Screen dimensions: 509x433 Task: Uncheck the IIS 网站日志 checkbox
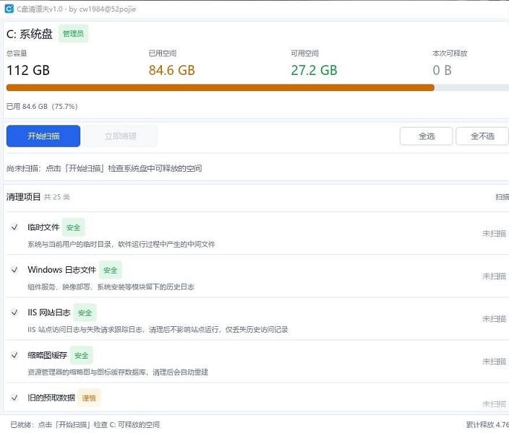point(14,312)
